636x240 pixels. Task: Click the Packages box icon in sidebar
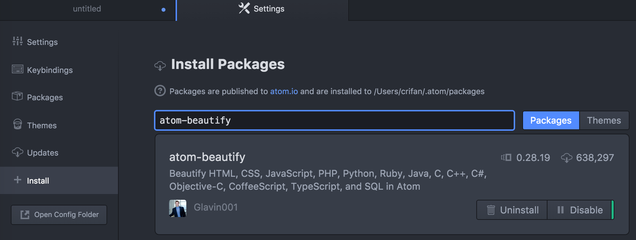point(17,96)
